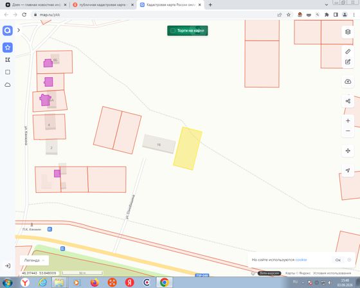Switch to the 'Дзен' browser tab
Image resolution: width=360 pixels, height=288 pixels.
coord(36,4)
